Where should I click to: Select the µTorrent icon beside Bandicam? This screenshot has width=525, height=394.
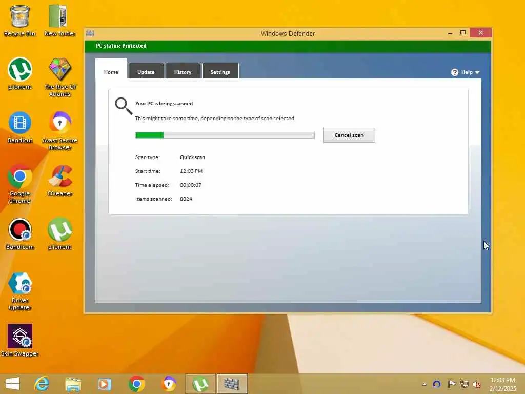60,234
